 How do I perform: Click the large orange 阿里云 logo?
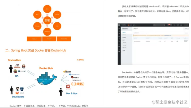tap(78, 84)
